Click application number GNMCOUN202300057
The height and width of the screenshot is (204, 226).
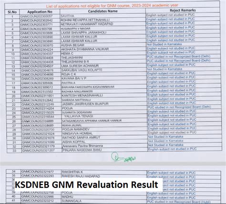(36, 16)
